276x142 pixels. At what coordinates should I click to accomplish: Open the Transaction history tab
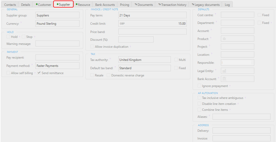point(172,5)
